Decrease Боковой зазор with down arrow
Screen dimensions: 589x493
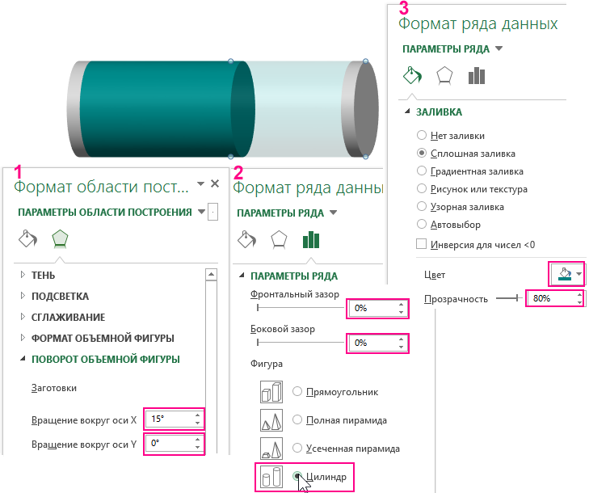[x=402, y=347]
